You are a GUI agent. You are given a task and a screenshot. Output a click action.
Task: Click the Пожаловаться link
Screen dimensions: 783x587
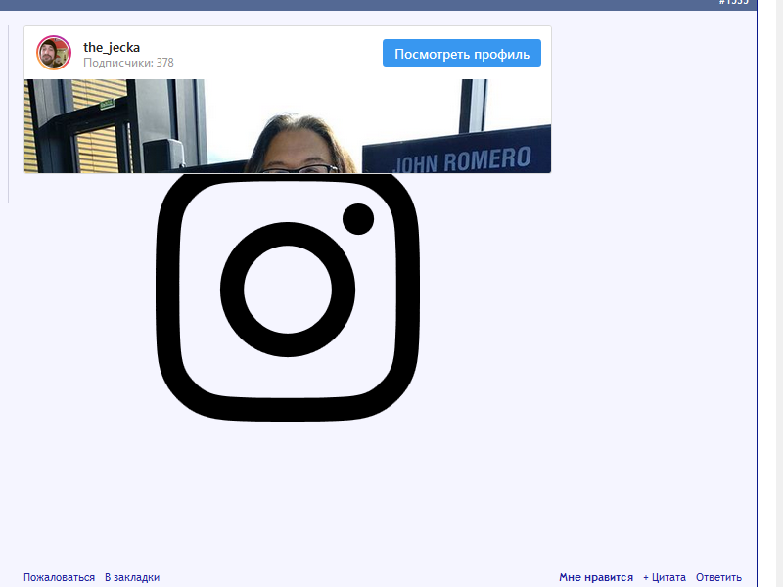(59, 577)
